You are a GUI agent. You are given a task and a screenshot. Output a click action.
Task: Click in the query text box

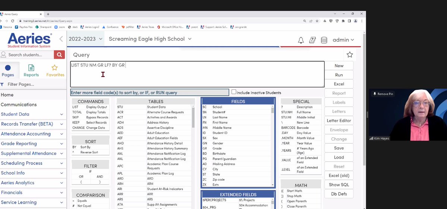pos(197,74)
